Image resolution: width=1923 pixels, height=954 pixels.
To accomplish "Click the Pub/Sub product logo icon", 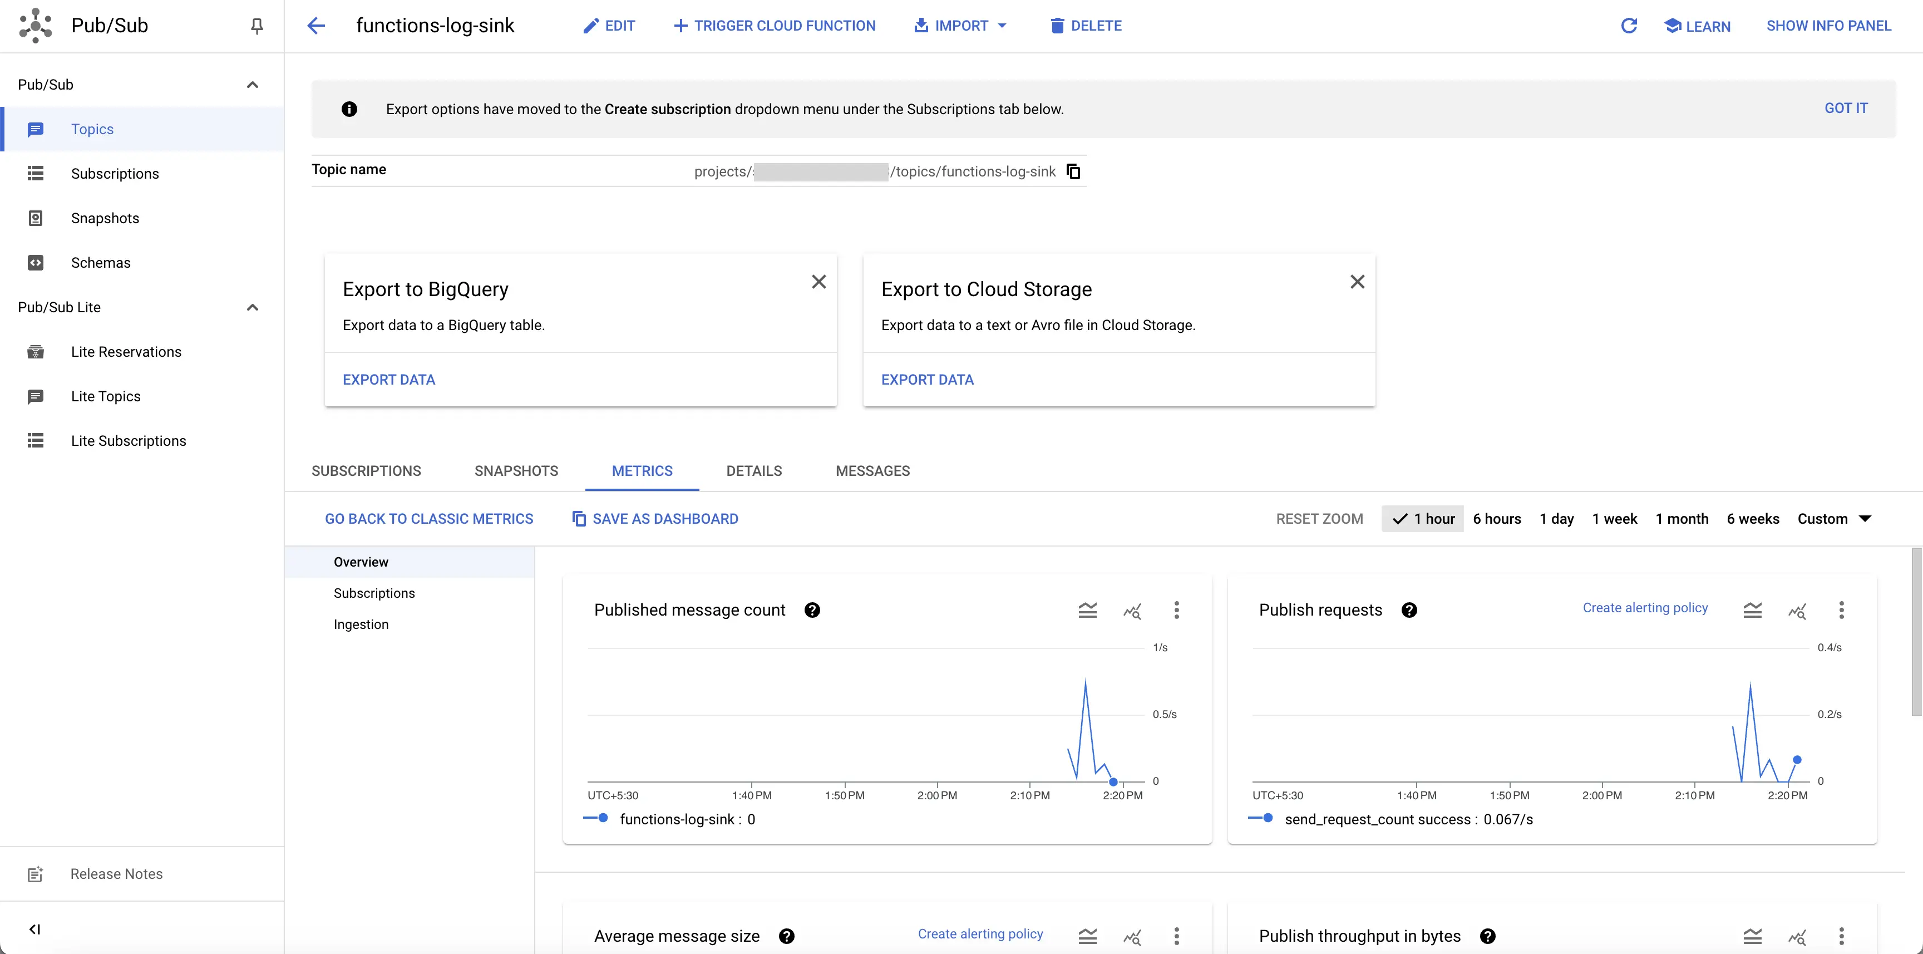I will [x=35, y=26].
